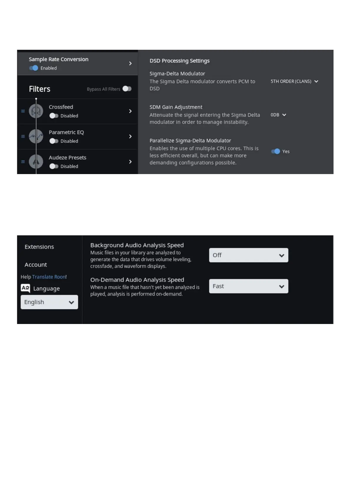Open Background Audio Analysis Speed dropdown
This screenshot has width=350, height=496.
coord(249,255)
